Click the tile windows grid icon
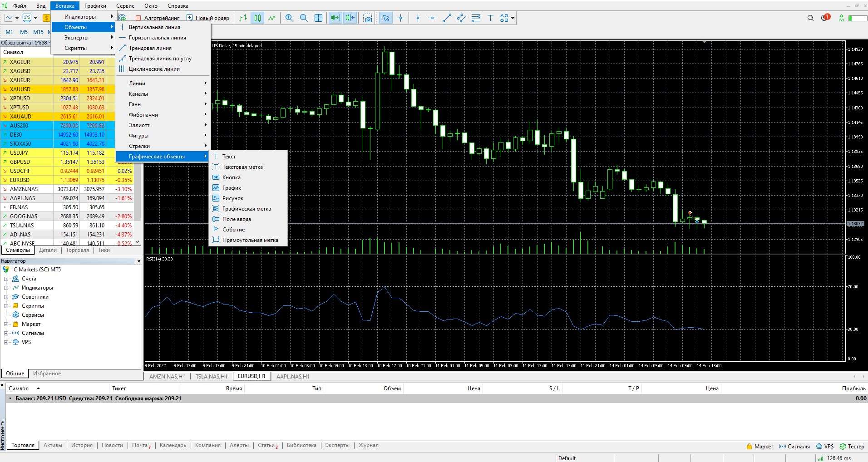 pos(319,18)
